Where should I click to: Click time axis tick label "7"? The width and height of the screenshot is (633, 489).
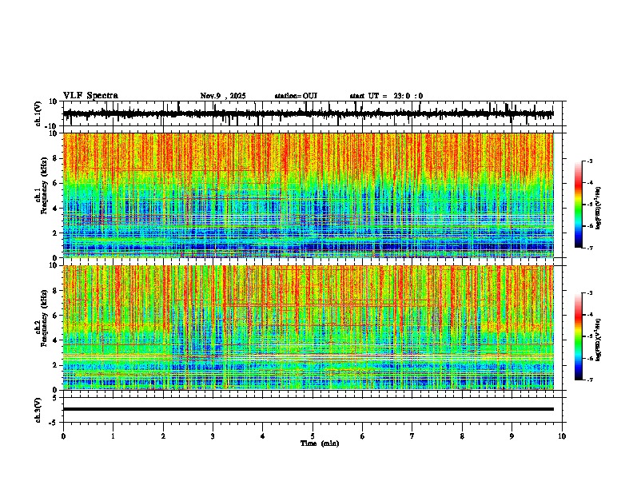point(412,436)
